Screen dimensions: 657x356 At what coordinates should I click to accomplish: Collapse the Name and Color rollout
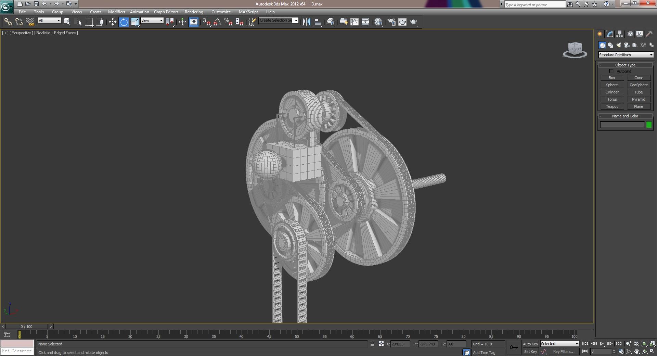[625, 116]
